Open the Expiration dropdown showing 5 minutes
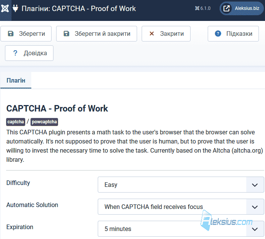265x239 pixels. pyautogui.click(x=181, y=229)
